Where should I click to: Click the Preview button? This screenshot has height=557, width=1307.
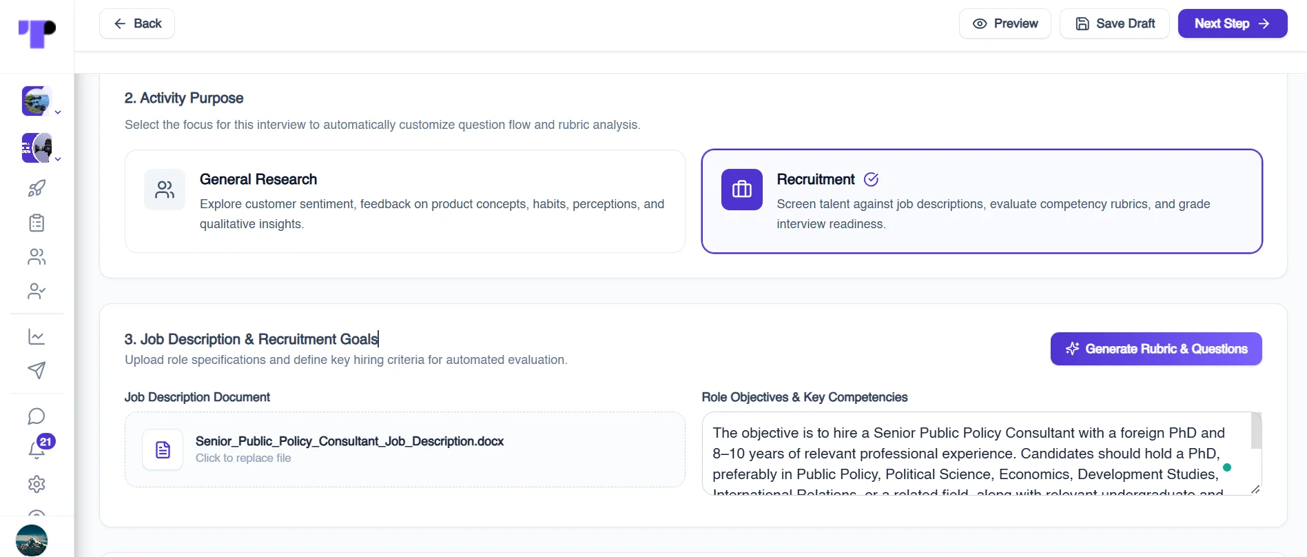pyautogui.click(x=1005, y=23)
